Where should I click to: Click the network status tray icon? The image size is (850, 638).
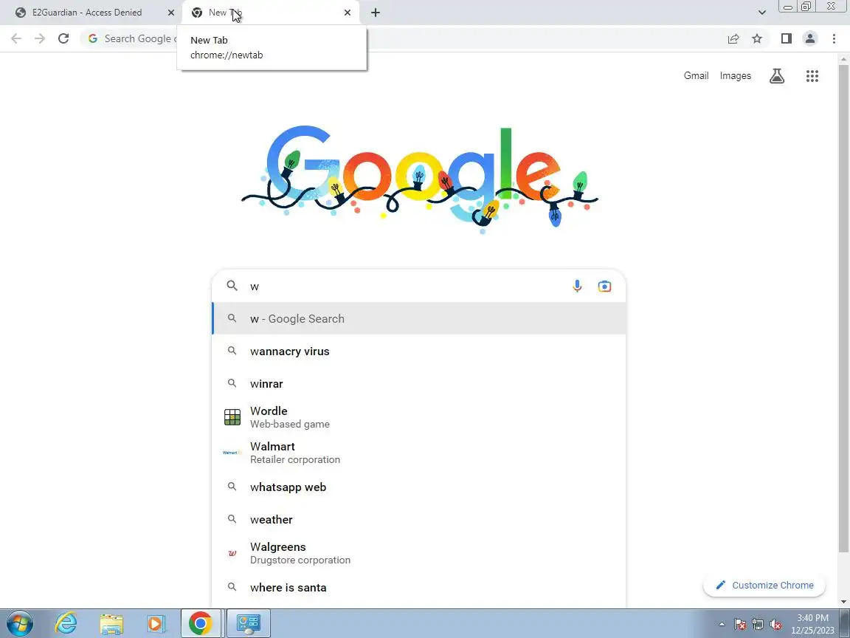tap(758, 625)
